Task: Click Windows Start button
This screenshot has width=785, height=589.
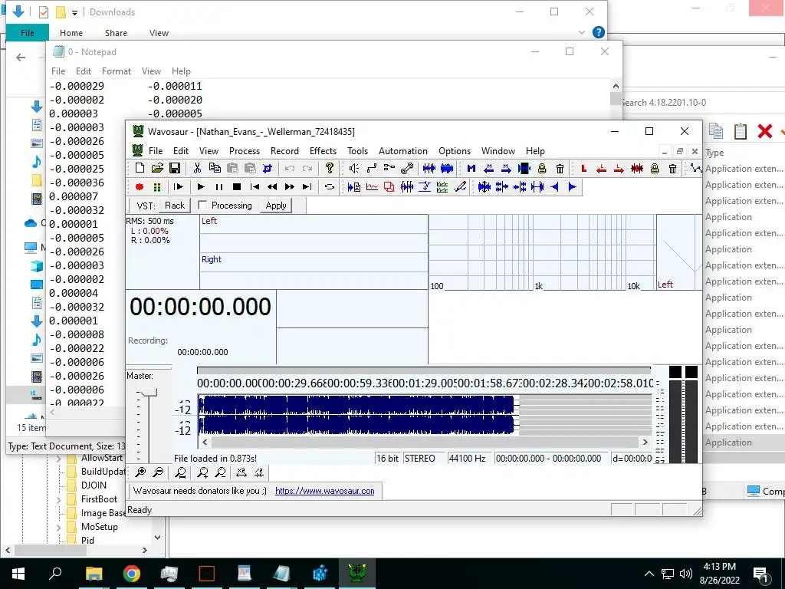Action: pyautogui.click(x=18, y=574)
